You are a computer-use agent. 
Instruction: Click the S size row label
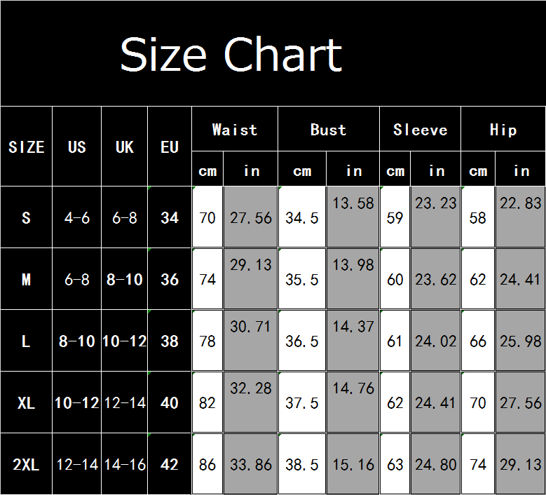pyautogui.click(x=27, y=218)
